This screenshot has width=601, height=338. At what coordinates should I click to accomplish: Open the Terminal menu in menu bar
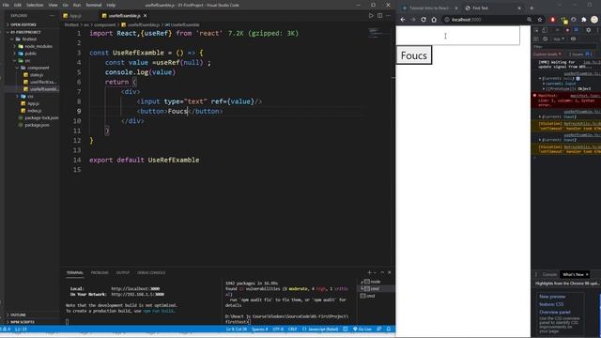coord(94,5)
